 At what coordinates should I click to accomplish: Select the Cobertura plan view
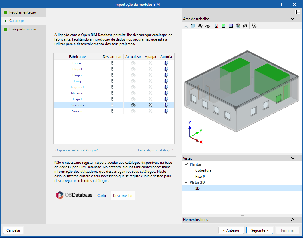click(203, 170)
